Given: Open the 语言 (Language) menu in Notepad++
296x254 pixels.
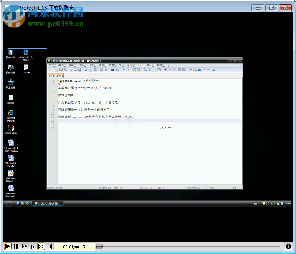Looking at the screenshot, I should pyautogui.click(x=103, y=65).
